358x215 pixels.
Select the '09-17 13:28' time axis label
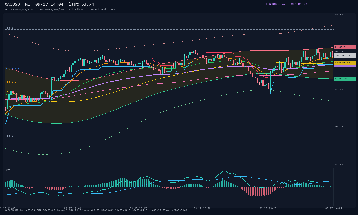point(268,208)
